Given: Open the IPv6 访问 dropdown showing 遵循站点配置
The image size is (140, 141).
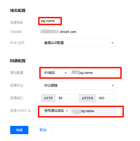Looking at the screenshot, I should [79, 43].
